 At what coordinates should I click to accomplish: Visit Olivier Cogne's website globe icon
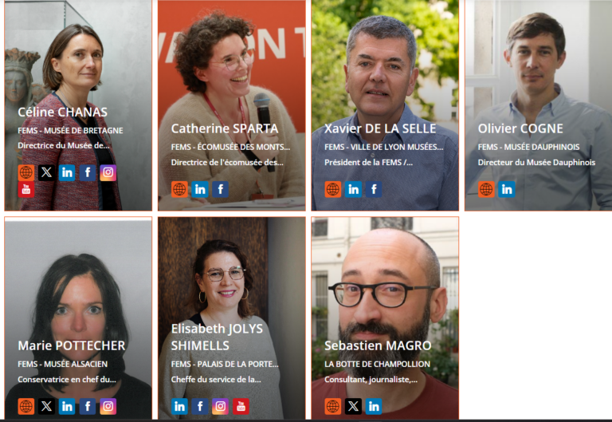click(x=486, y=190)
